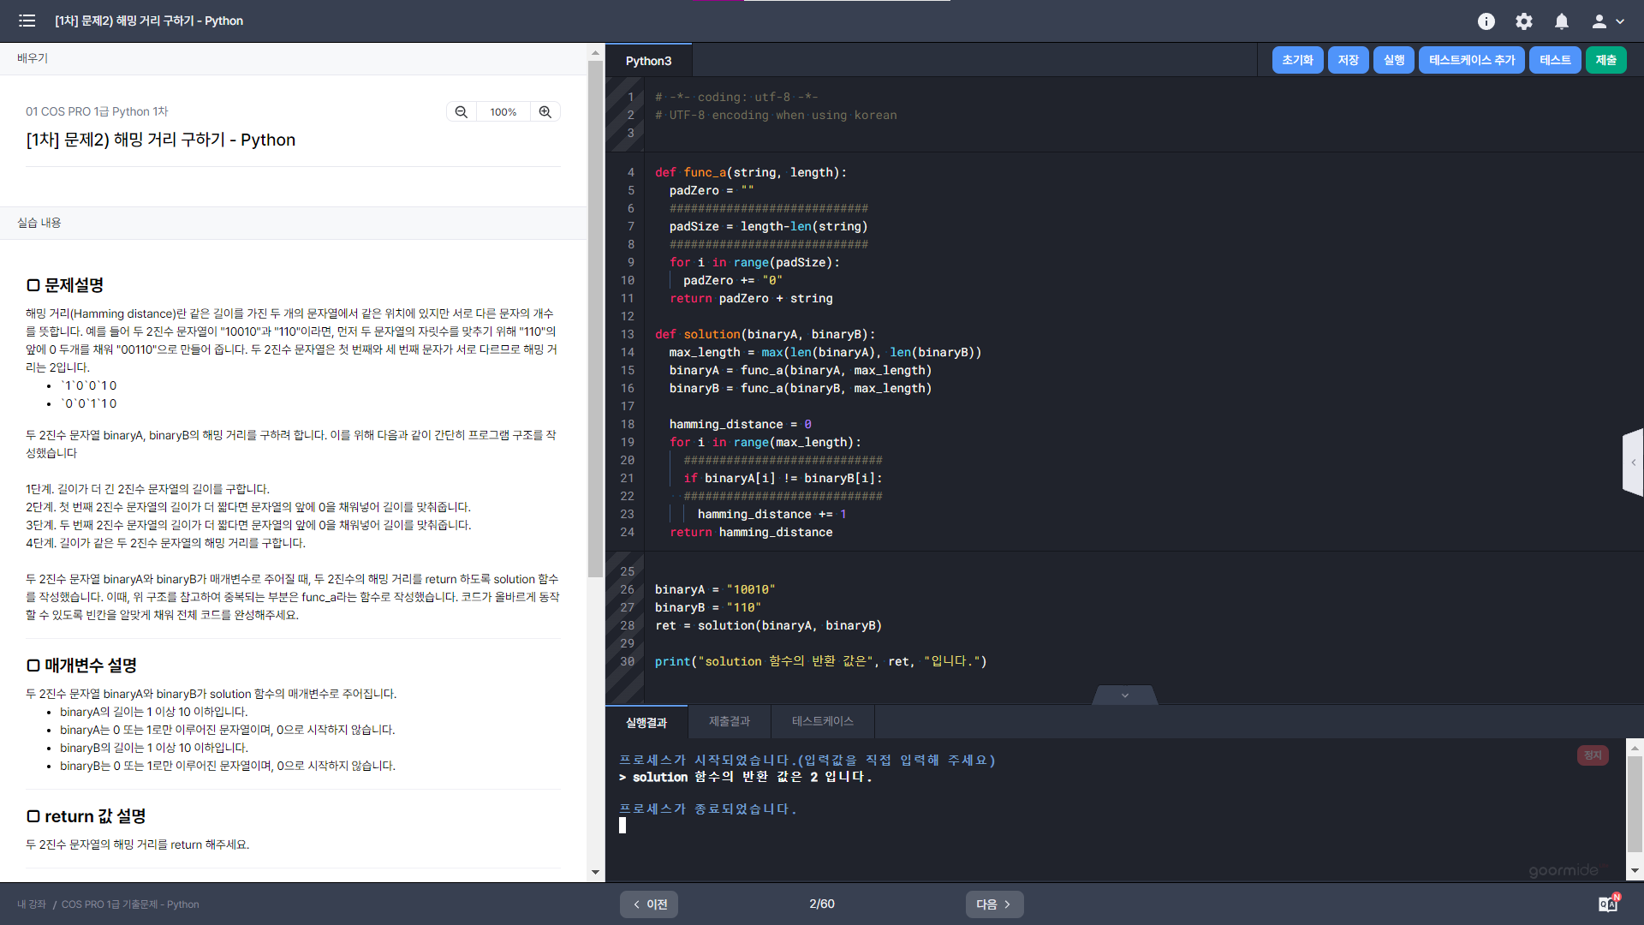Open the settings gear icon

click(x=1524, y=21)
